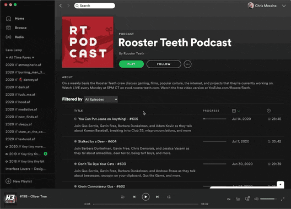Sort by duration clock icon

[x=268, y=111]
